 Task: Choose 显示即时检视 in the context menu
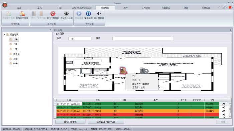click(x=138, y=87)
